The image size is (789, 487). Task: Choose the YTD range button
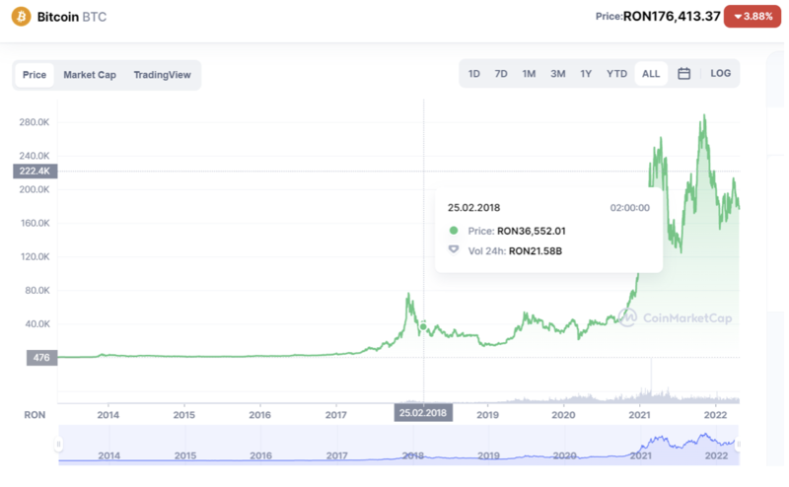tap(616, 74)
